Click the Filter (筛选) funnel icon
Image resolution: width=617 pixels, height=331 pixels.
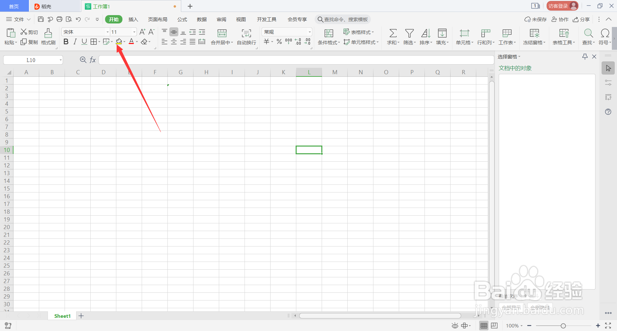pyautogui.click(x=409, y=33)
